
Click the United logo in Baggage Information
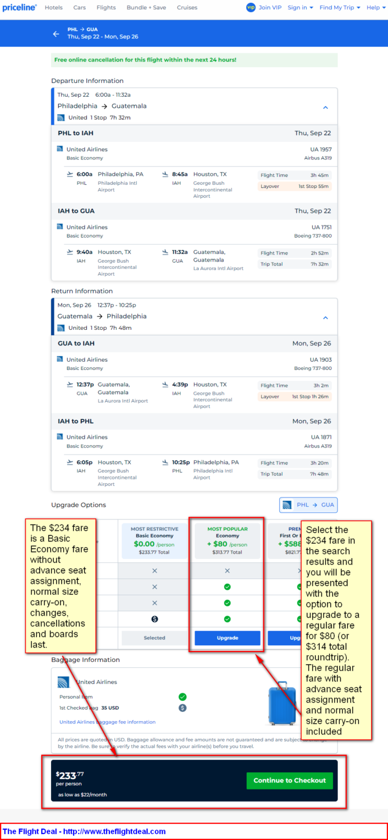tap(64, 682)
